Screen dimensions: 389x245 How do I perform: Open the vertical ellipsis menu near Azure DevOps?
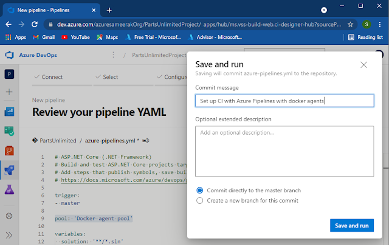pyautogui.click(x=113, y=55)
